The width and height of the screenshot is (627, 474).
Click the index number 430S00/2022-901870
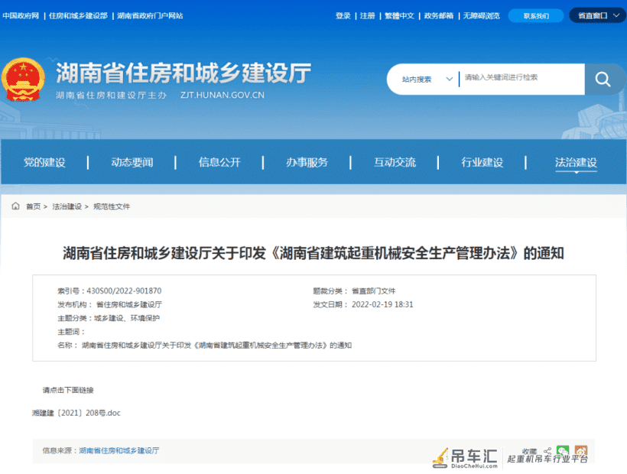point(124,291)
